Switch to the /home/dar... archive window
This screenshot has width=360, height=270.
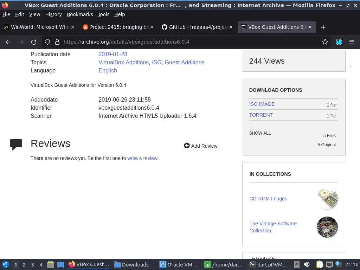point(224,264)
